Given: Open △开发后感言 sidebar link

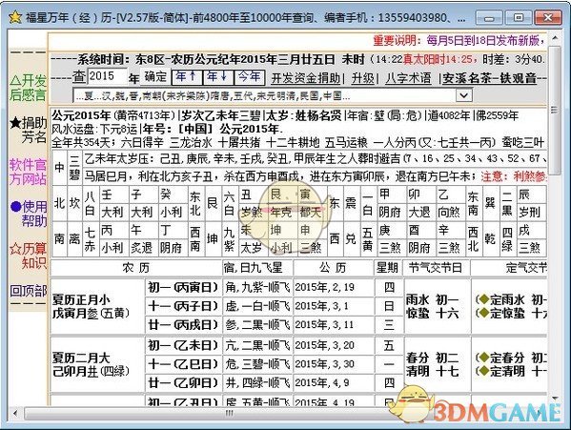Looking at the screenshot, I should click(28, 88).
